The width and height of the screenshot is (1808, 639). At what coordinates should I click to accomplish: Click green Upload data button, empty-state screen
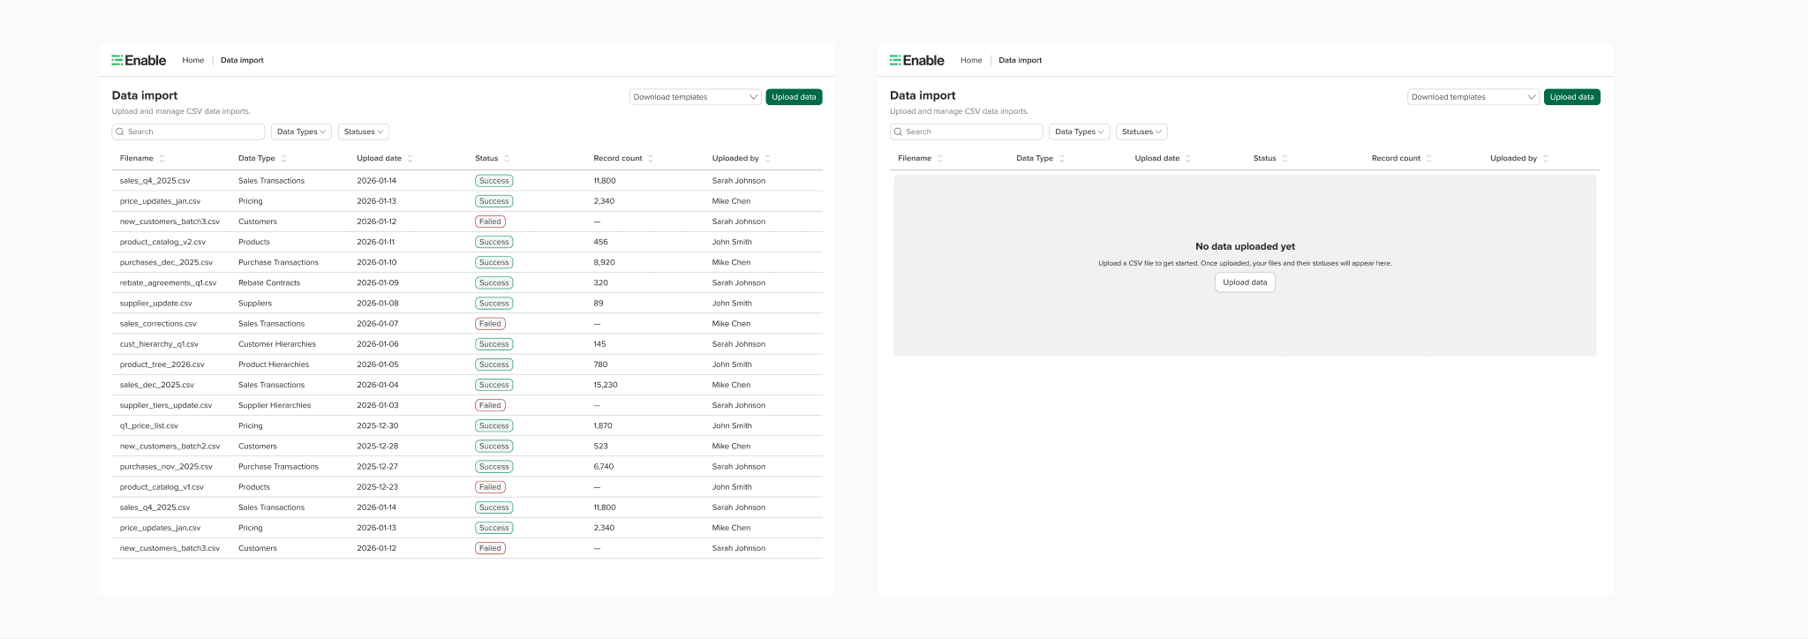(1571, 97)
